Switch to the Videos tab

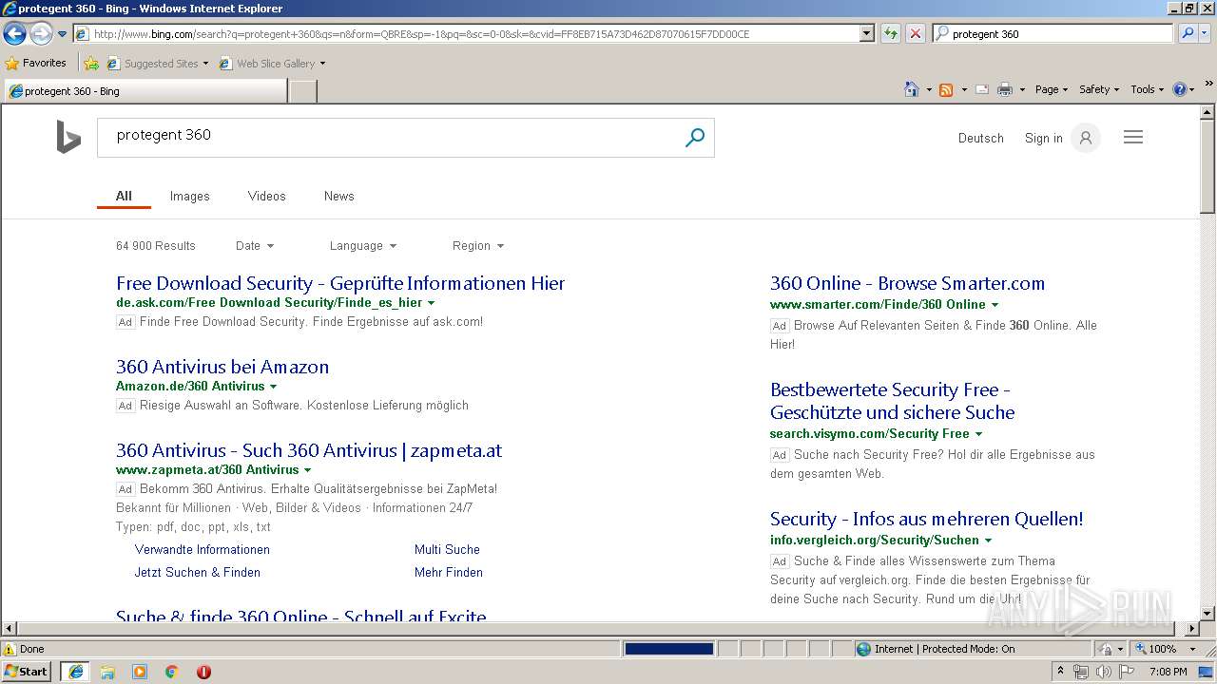266,197
